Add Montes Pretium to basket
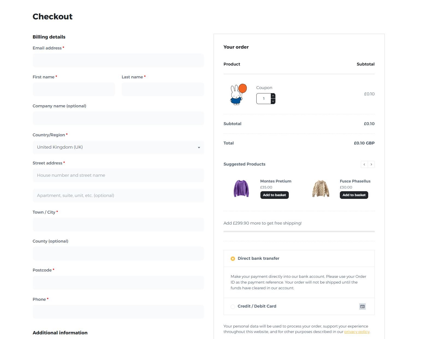431x339 pixels. (274, 195)
